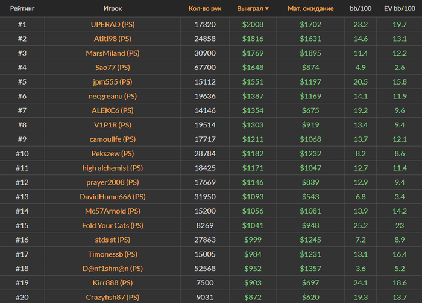Screen dimensions: 422x303
Task: Click the Кол-во рук column header
Action: (204, 9)
